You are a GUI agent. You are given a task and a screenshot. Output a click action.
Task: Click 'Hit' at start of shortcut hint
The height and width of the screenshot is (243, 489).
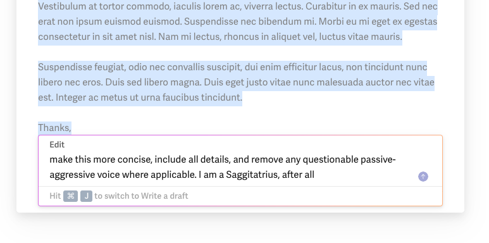55,196
